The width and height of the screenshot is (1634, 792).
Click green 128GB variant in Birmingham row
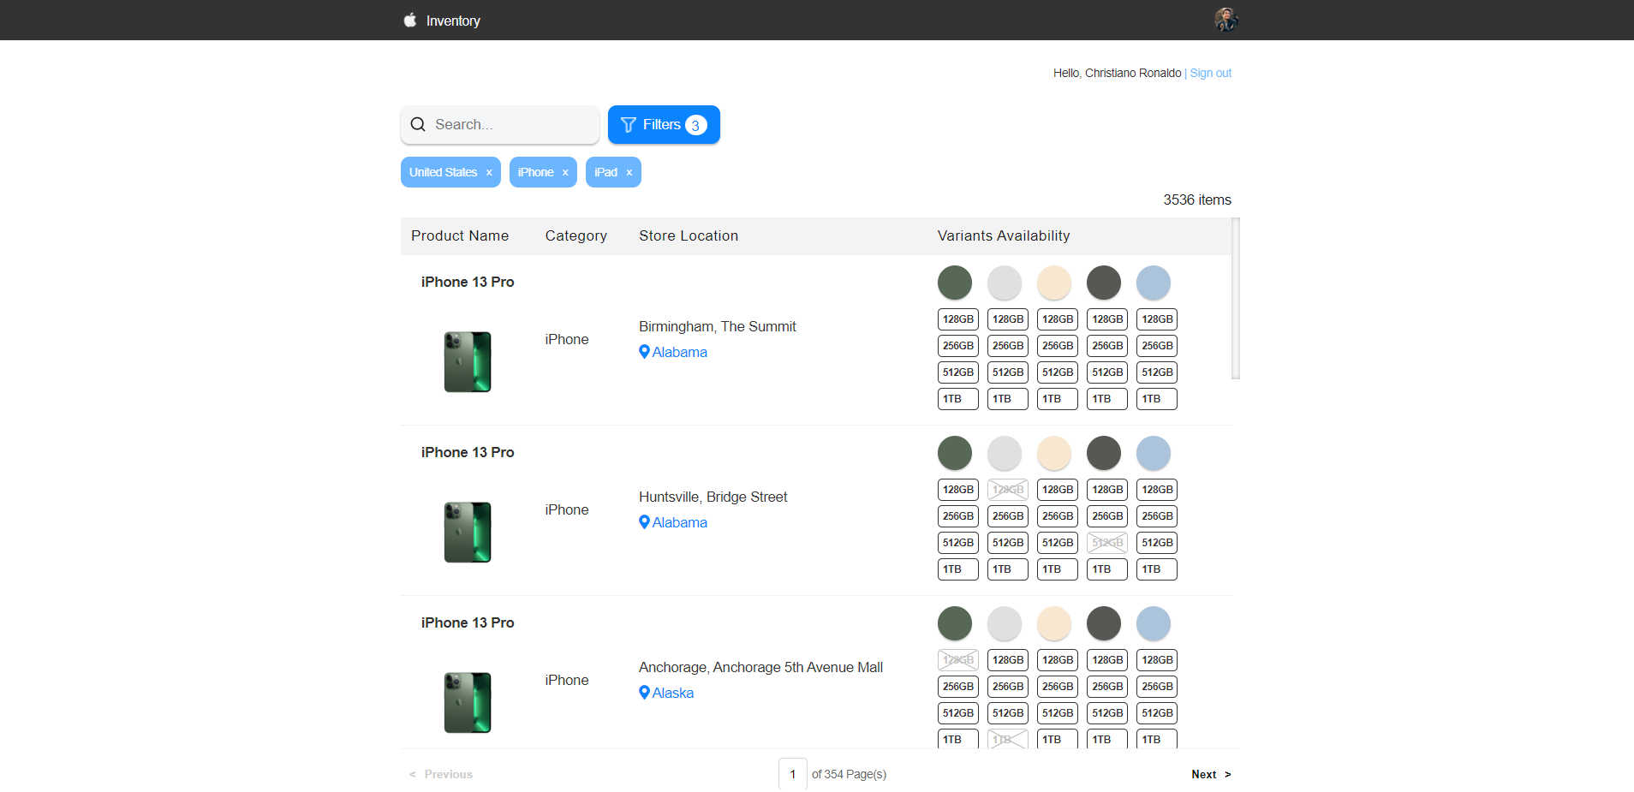click(x=958, y=319)
